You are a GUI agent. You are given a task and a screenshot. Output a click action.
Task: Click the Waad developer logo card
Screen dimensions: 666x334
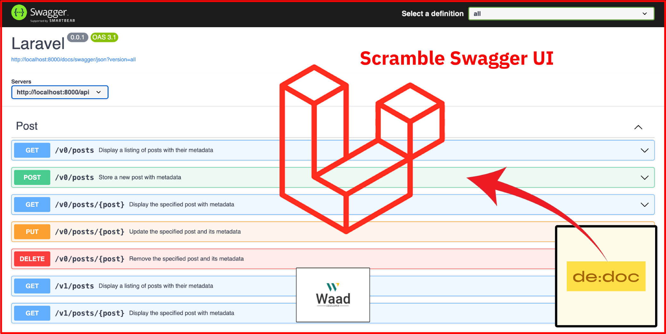333,295
